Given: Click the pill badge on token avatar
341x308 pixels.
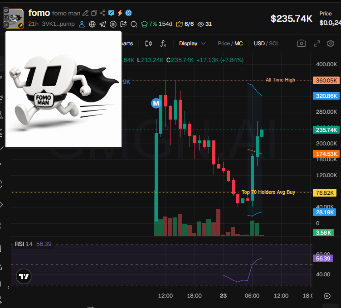Looking at the screenshot, I should tap(21, 26).
